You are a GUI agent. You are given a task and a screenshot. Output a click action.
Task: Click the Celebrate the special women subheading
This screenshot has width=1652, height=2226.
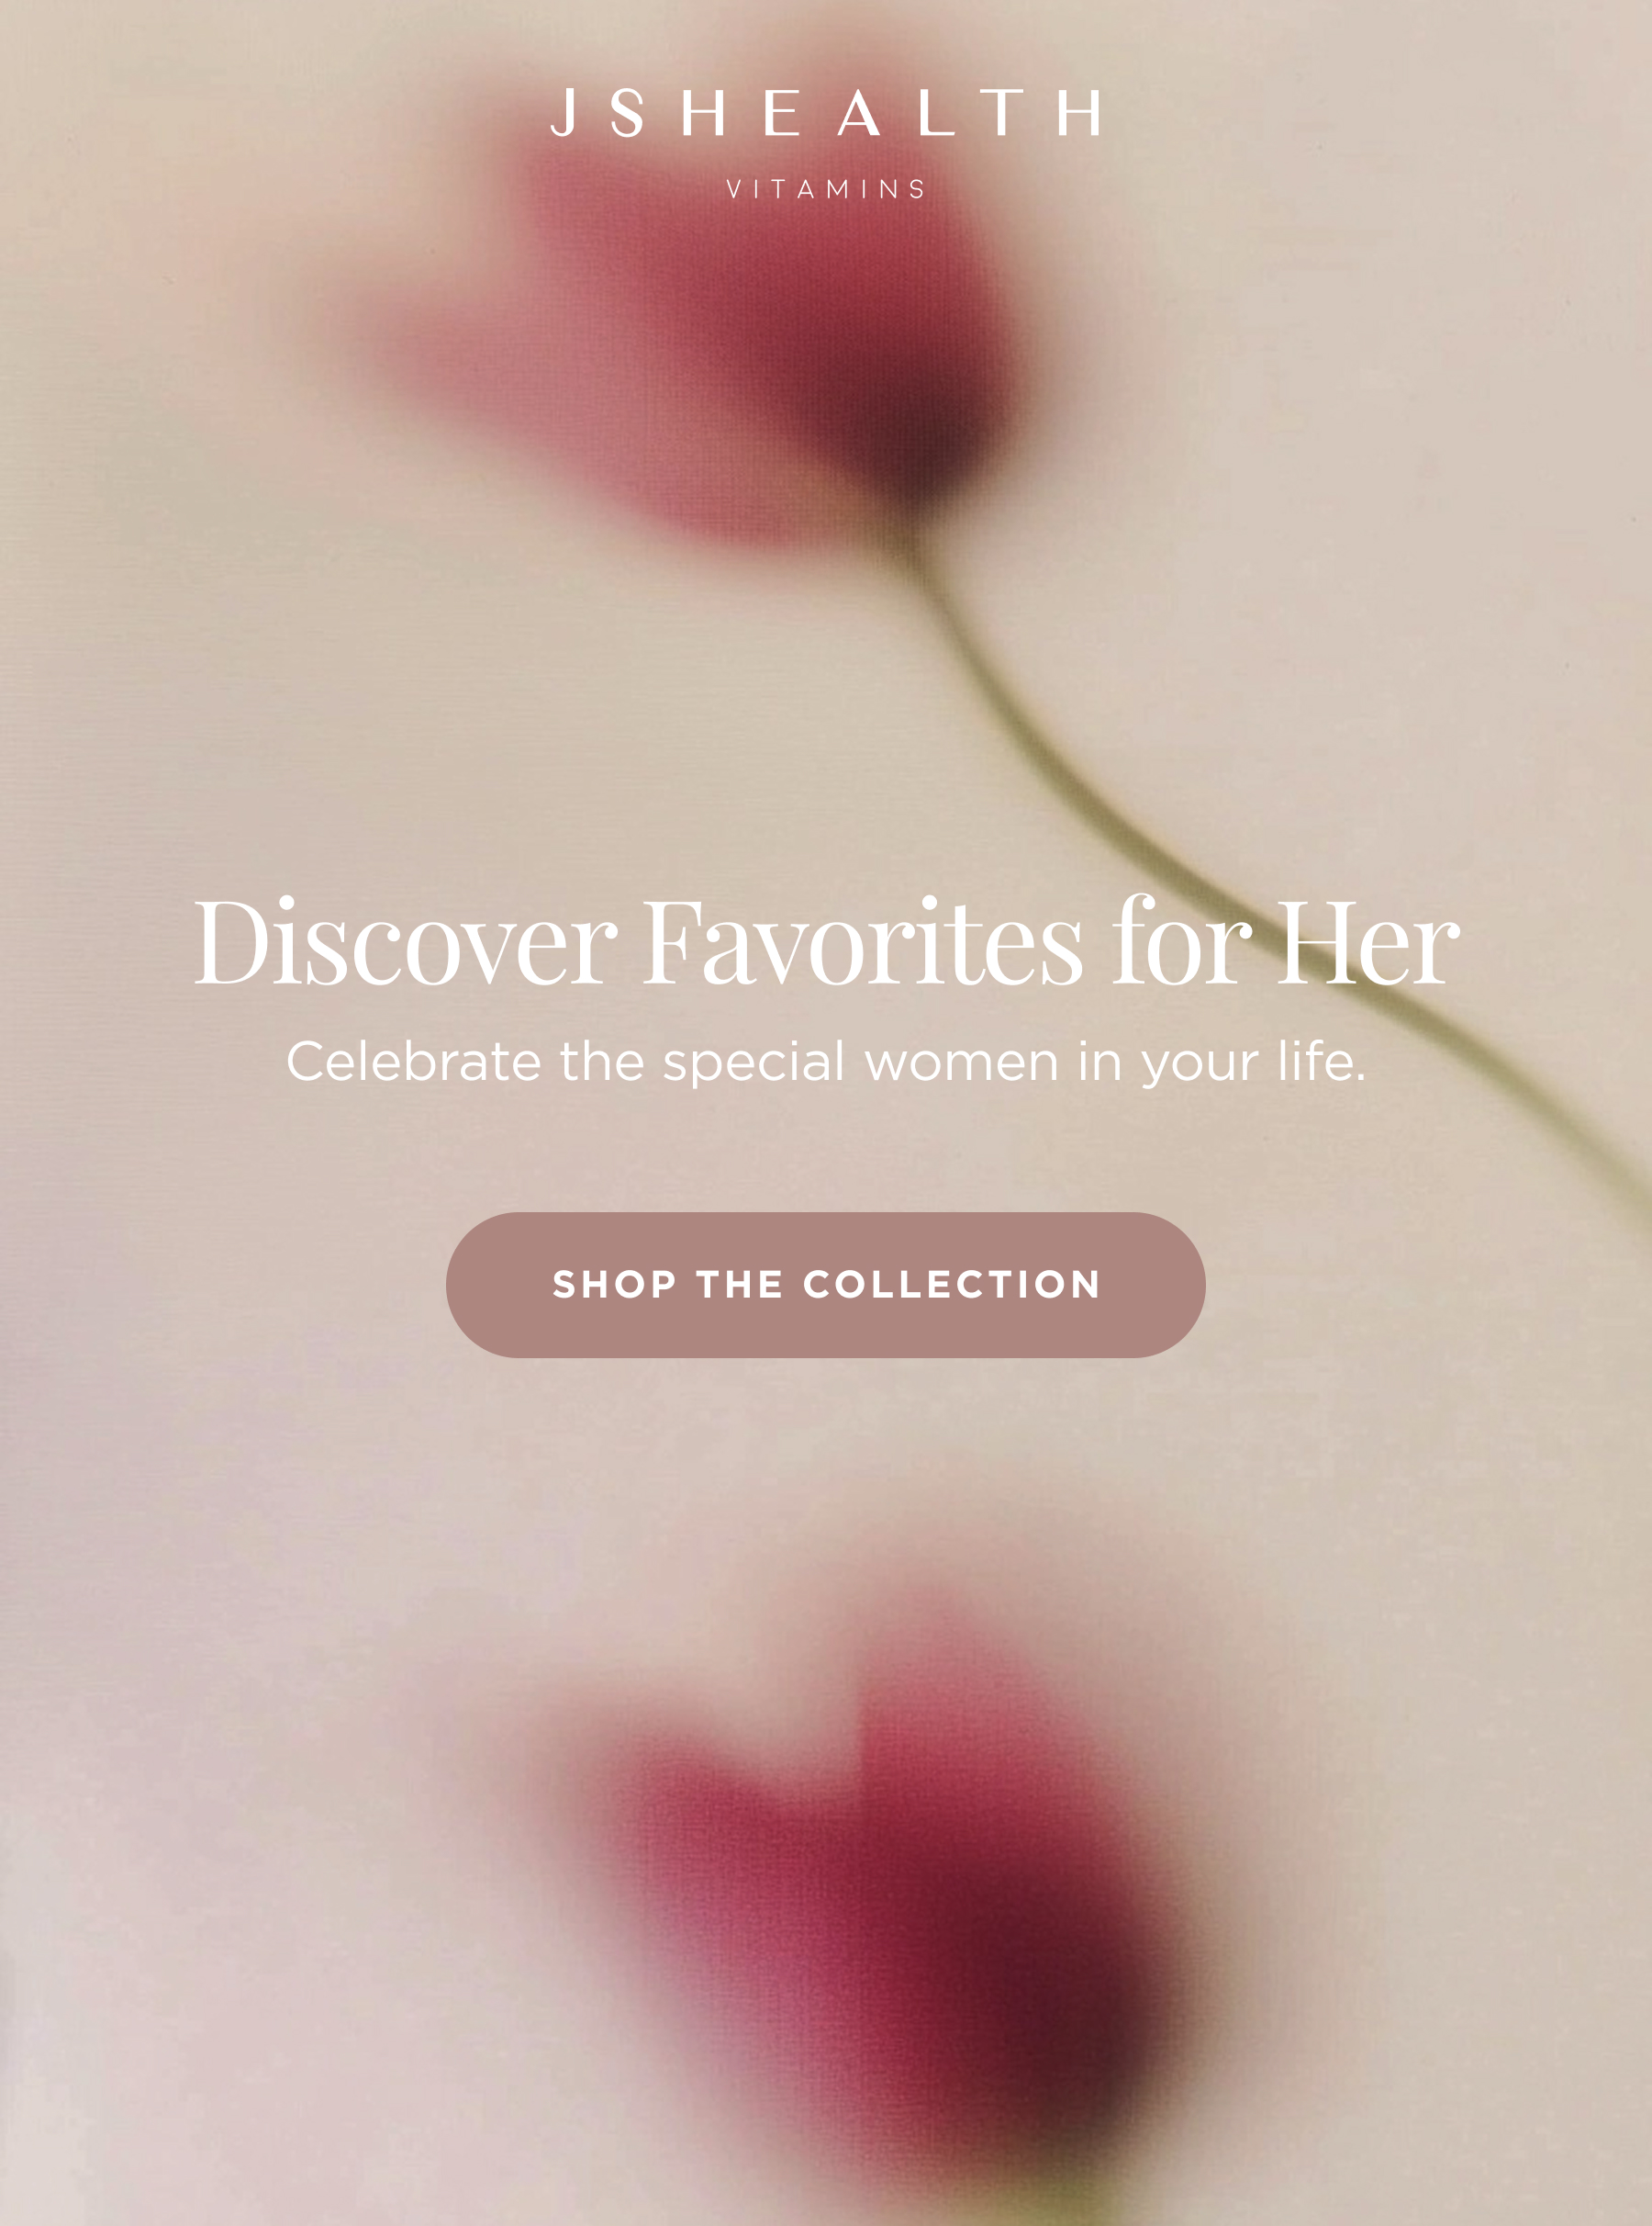(826, 1062)
